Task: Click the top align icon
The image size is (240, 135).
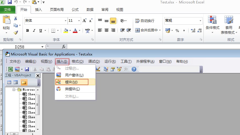Action: [x=100, y=20]
